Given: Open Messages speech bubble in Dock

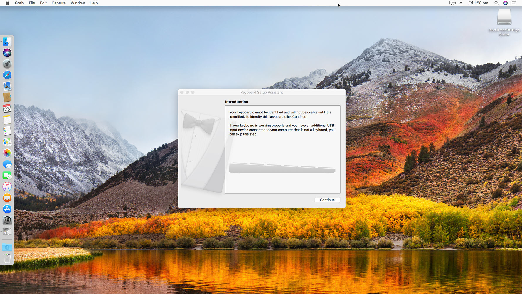Looking at the screenshot, I should click(x=7, y=164).
